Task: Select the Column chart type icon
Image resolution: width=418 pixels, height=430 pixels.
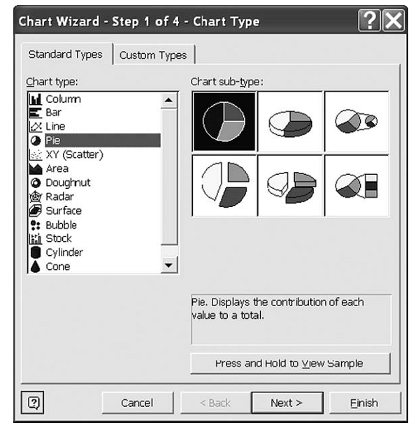Action: (x=36, y=99)
